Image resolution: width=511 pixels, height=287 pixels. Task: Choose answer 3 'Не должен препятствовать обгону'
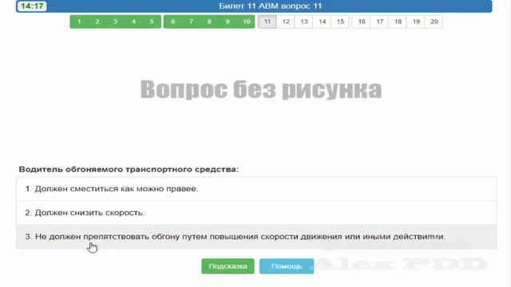coord(256,237)
